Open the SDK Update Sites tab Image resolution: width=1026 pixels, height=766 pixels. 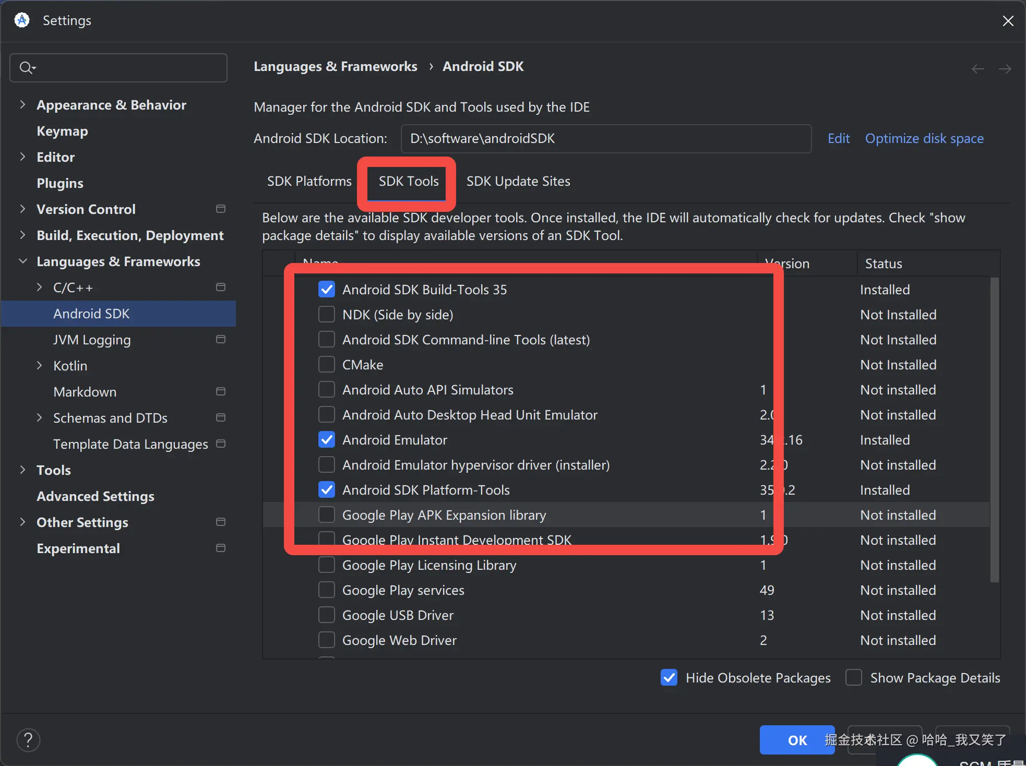[518, 181]
